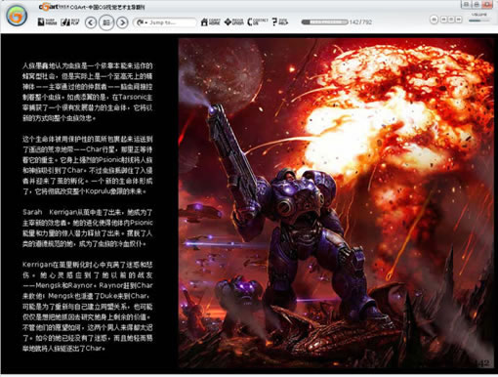This screenshot has height=377, width=498.
Task: Open the page index round button
Action: pyautogui.click(x=106, y=22)
